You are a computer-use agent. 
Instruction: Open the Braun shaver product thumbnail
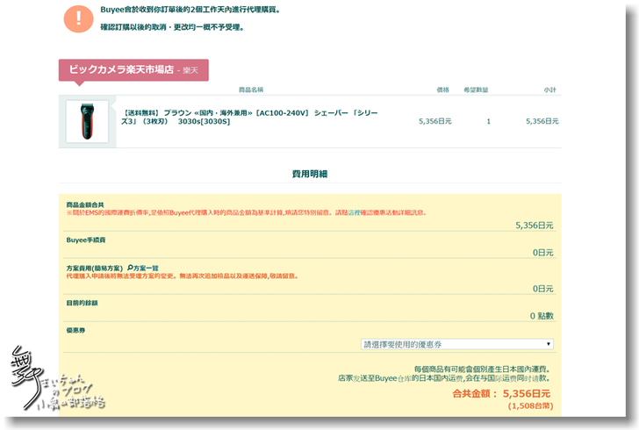(x=87, y=121)
